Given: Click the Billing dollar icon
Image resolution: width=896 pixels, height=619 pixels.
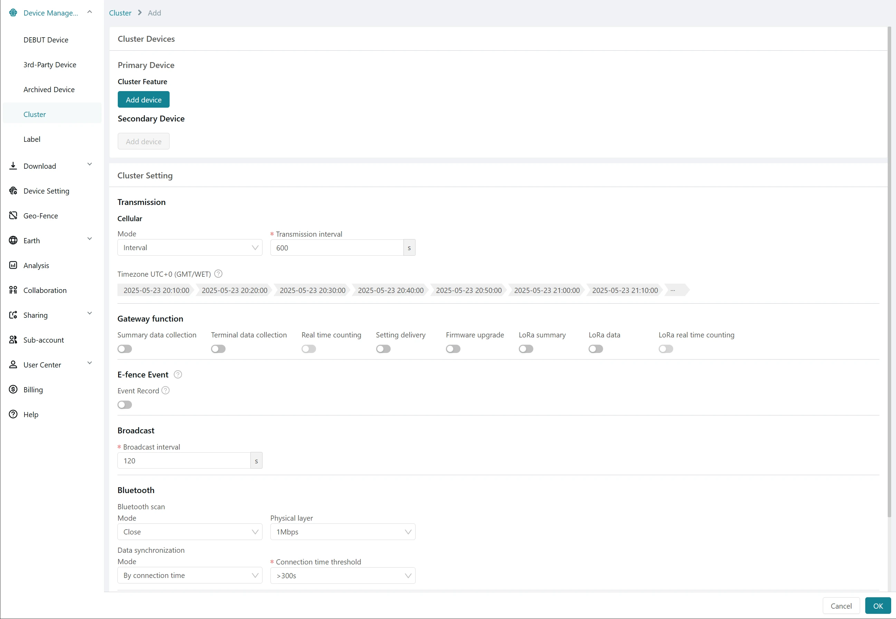Looking at the screenshot, I should (x=13, y=390).
